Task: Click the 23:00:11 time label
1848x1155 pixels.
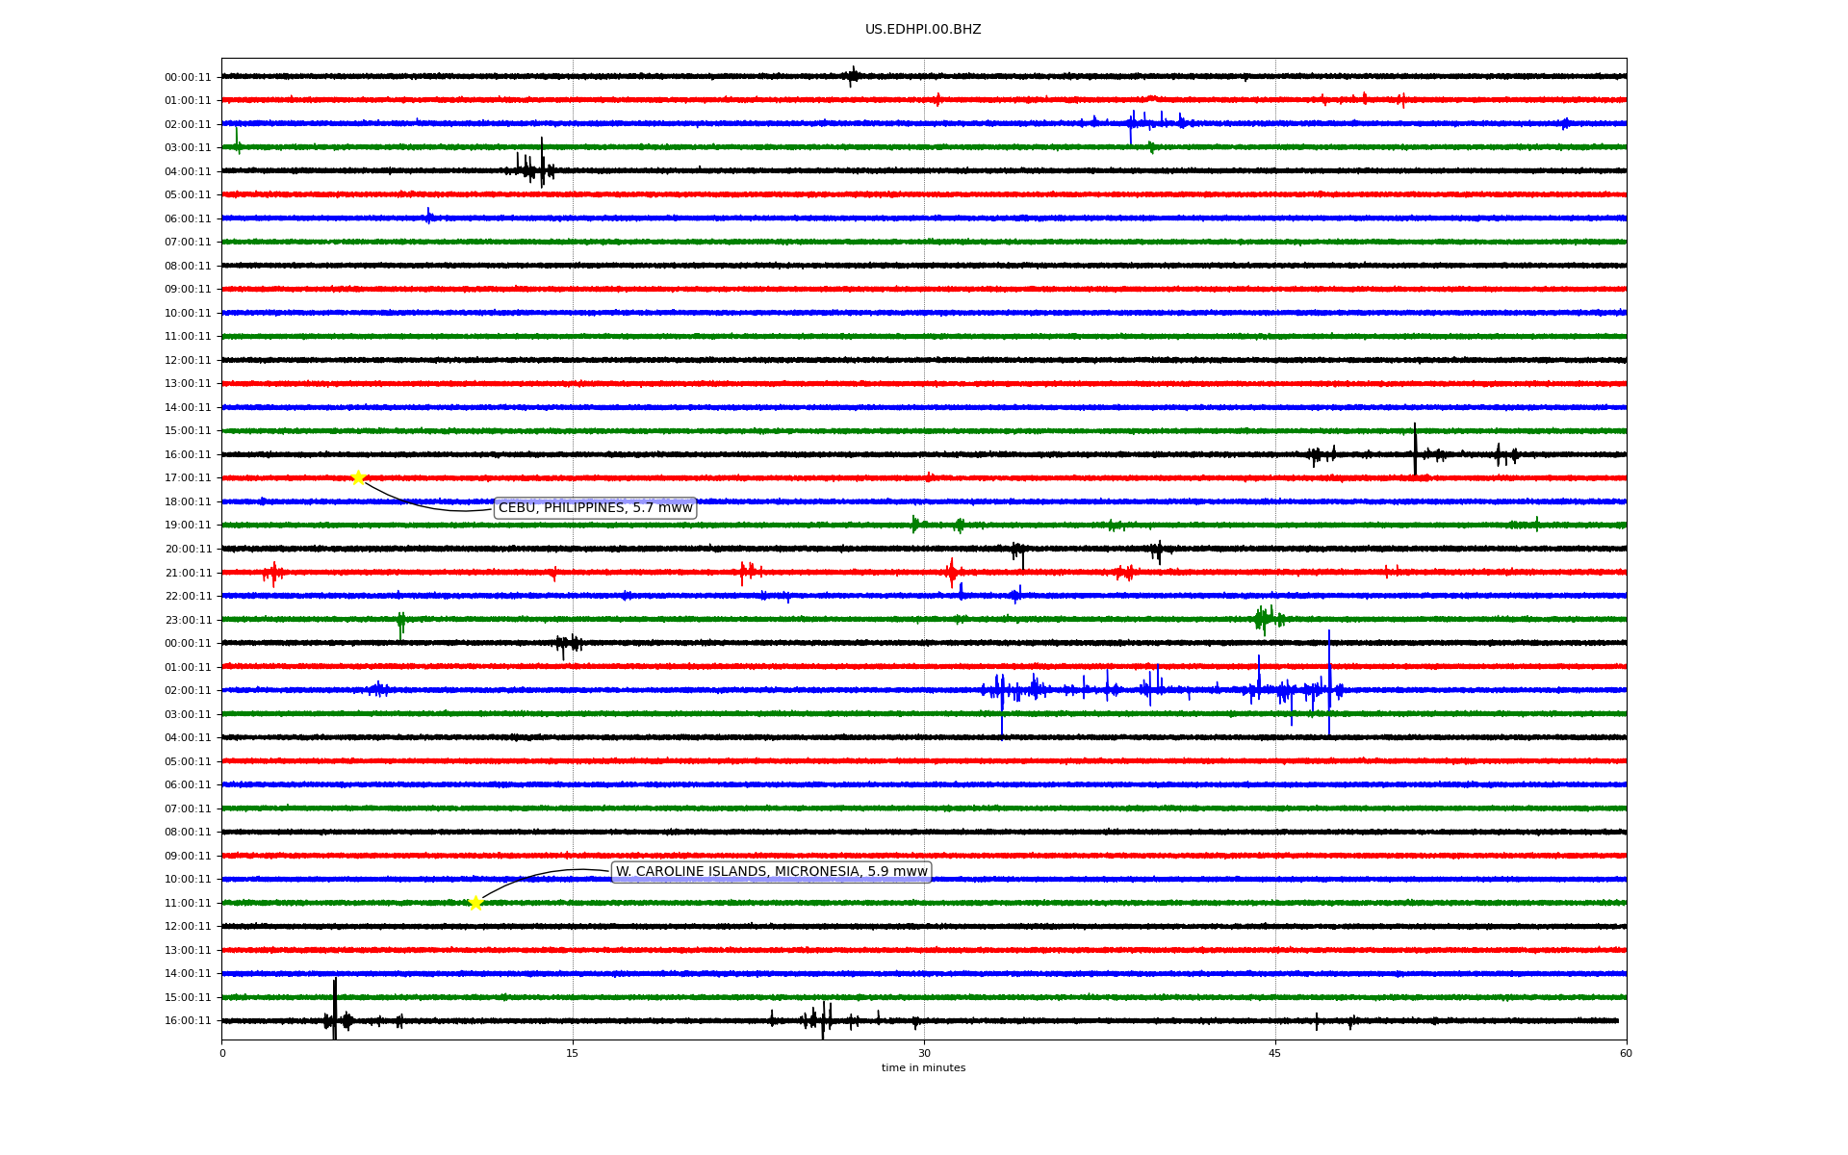Action: coord(188,621)
